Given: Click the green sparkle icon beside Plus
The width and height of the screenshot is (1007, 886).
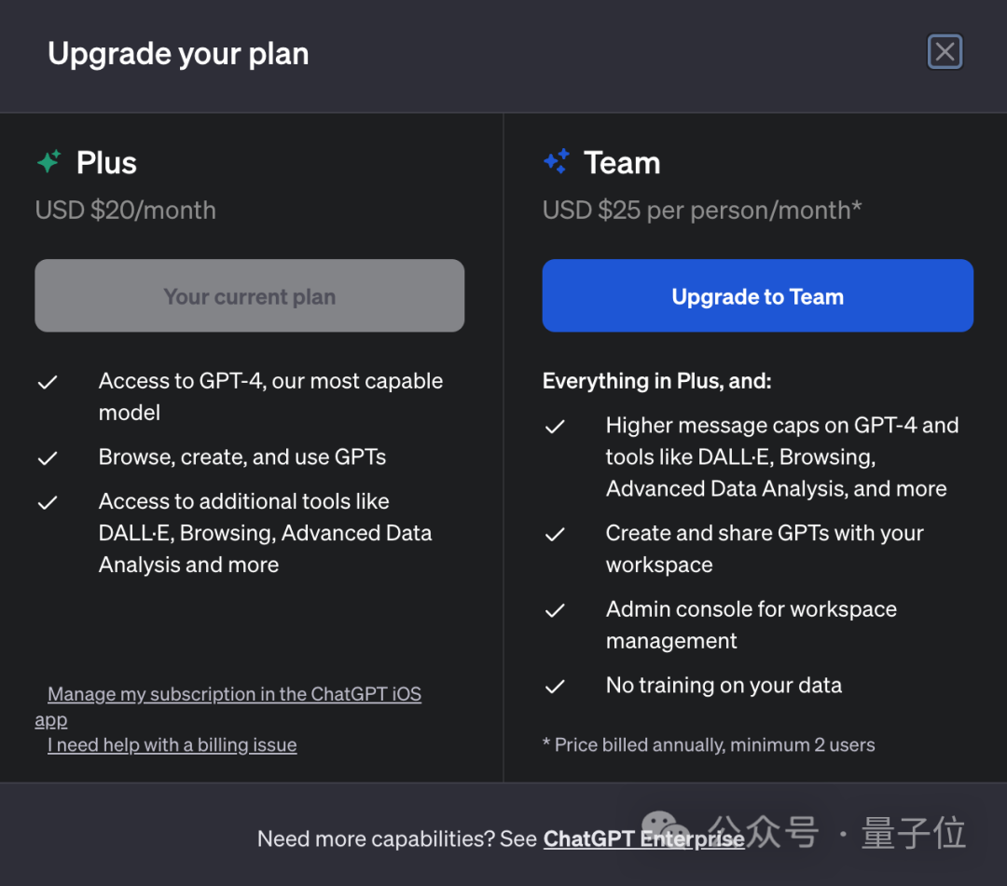Looking at the screenshot, I should coord(48,162).
